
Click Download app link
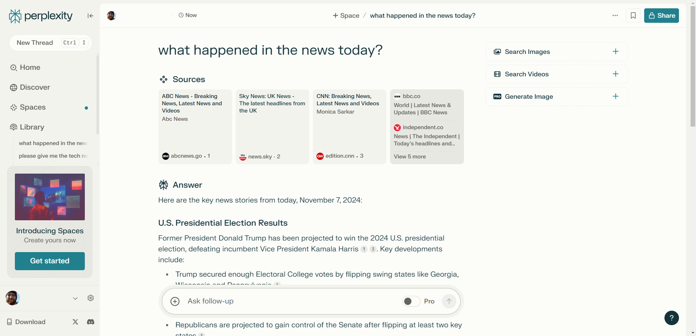tap(26, 322)
